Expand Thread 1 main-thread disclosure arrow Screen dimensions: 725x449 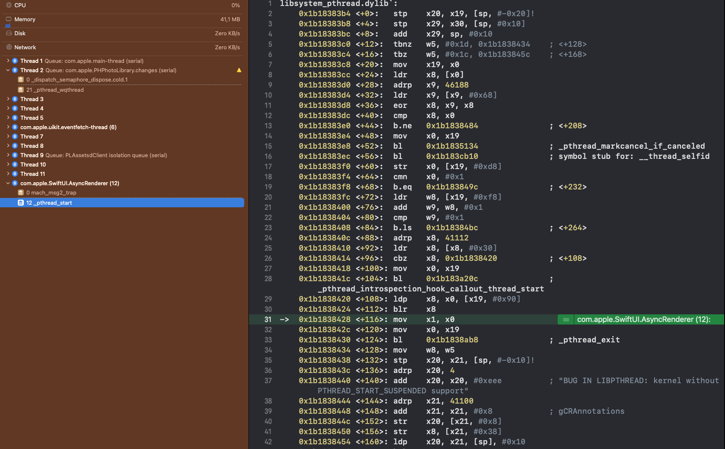click(x=8, y=61)
